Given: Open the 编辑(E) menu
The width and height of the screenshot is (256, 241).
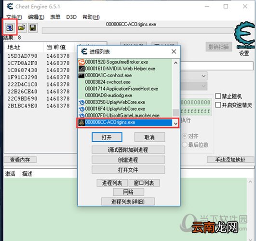Looking at the screenshot, I should point(36,17).
